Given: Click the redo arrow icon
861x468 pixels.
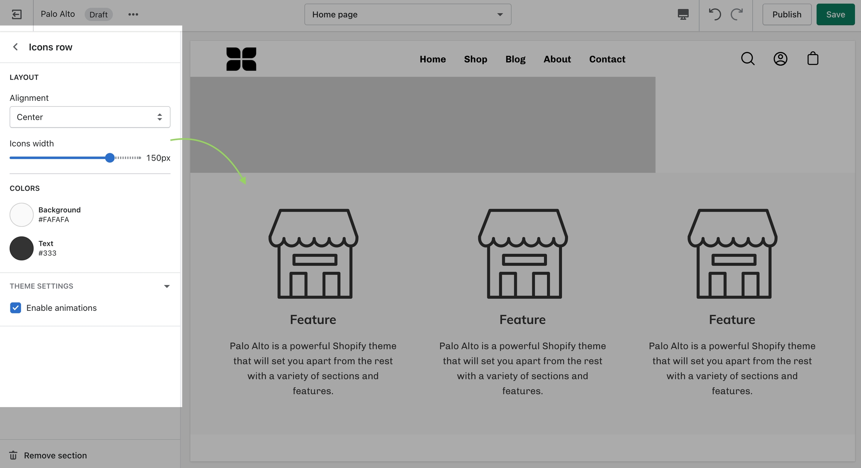Looking at the screenshot, I should pyautogui.click(x=737, y=14).
